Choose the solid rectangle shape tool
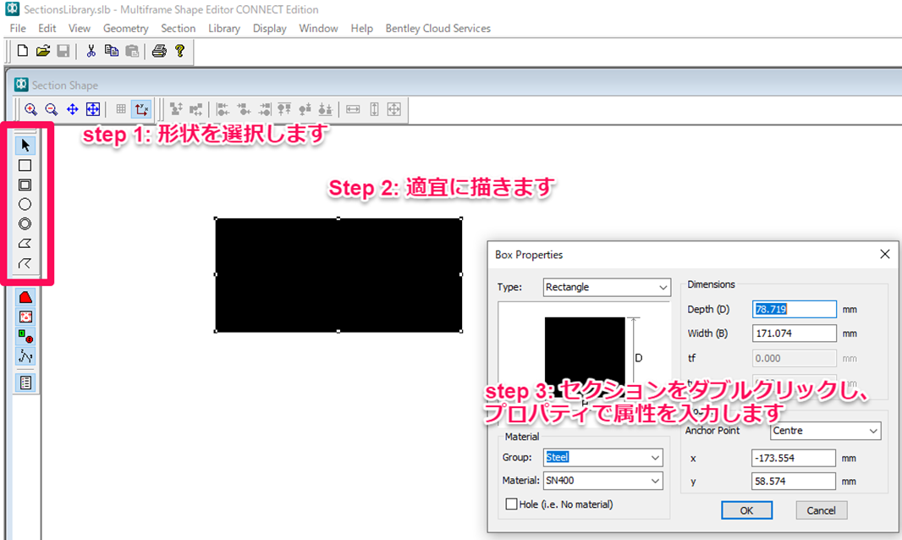Screen dimensions: 902x540 click(25, 166)
